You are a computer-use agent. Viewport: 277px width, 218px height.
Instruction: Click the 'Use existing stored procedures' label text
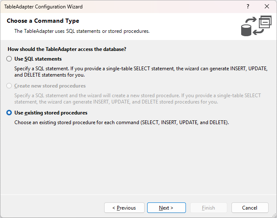click(51, 113)
